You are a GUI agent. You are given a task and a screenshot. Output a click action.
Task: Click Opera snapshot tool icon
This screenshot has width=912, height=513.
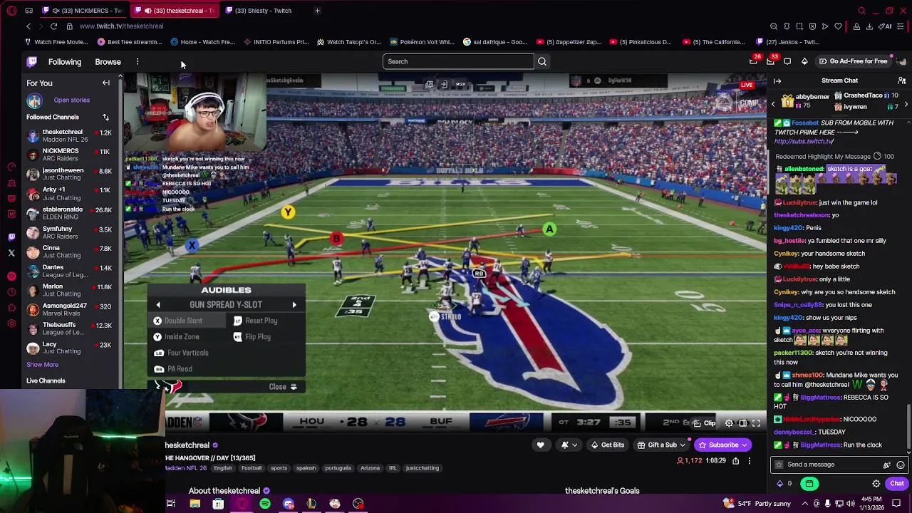[x=799, y=26]
